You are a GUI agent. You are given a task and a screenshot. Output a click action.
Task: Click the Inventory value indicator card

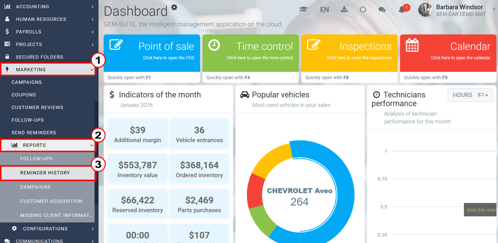coord(137,169)
